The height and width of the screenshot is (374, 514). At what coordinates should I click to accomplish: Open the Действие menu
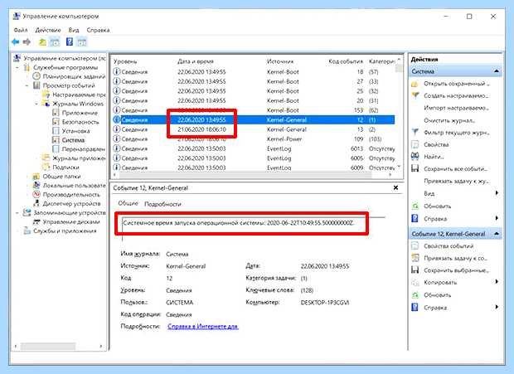tap(48, 30)
